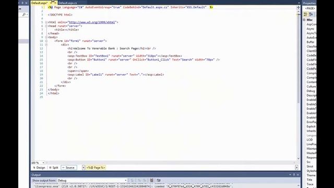Select the Inherits property row
The image size is (334, 188).
coord(311,131)
